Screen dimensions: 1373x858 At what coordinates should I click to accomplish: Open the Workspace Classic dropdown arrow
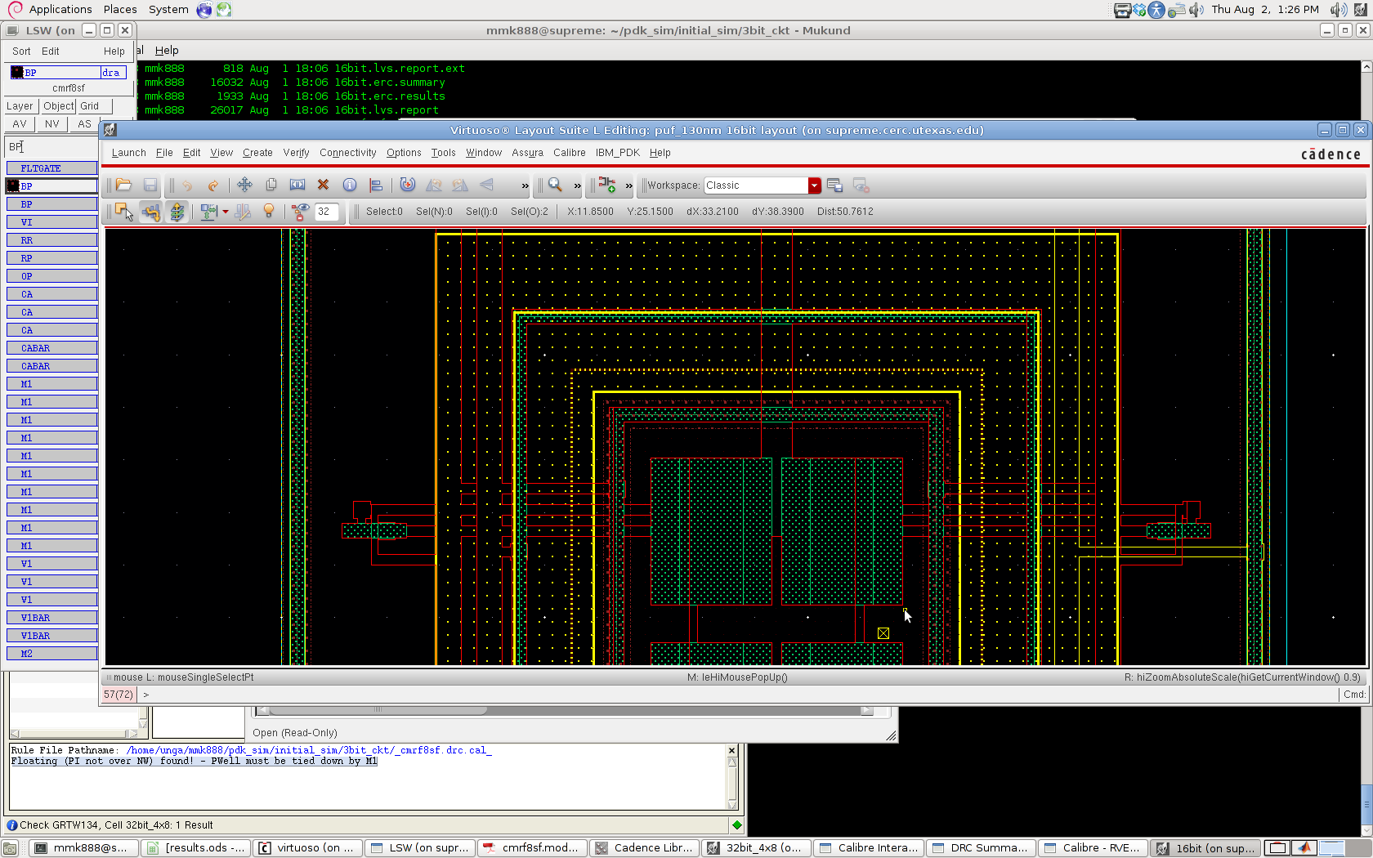click(x=815, y=185)
